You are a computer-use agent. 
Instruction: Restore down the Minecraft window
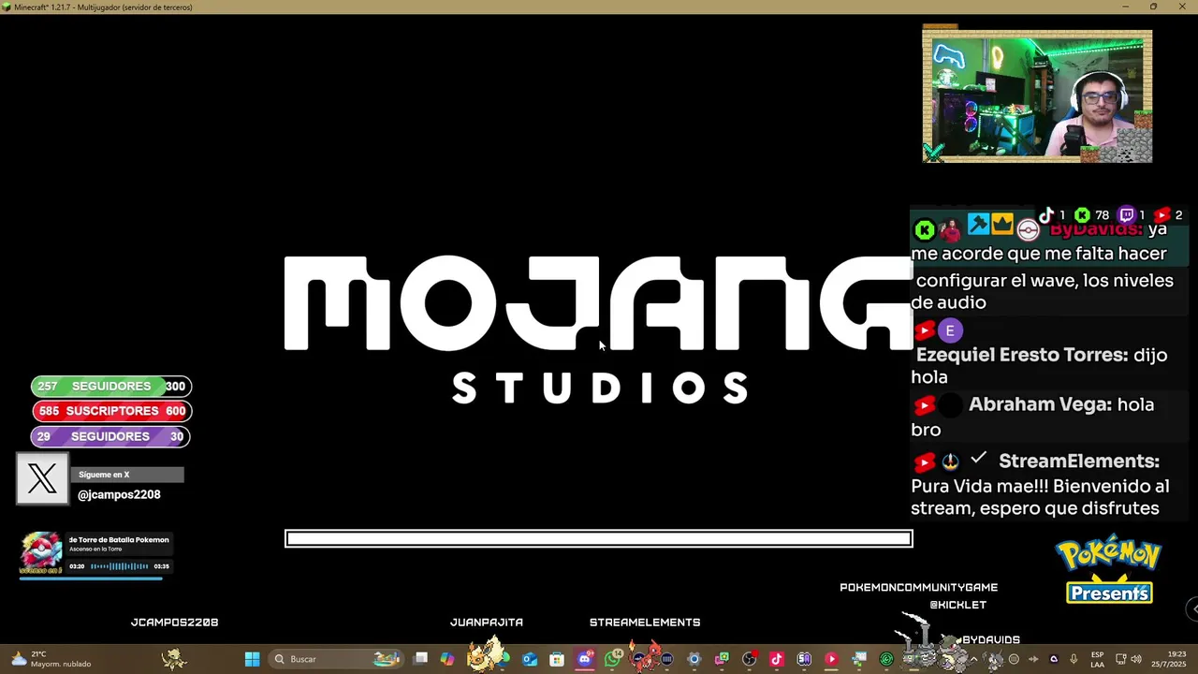(1153, 7)
